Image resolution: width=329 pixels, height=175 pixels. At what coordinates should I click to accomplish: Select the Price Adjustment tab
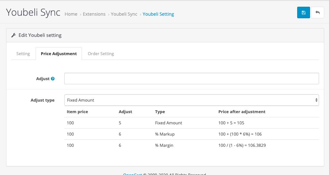click(x=59, y=54)
